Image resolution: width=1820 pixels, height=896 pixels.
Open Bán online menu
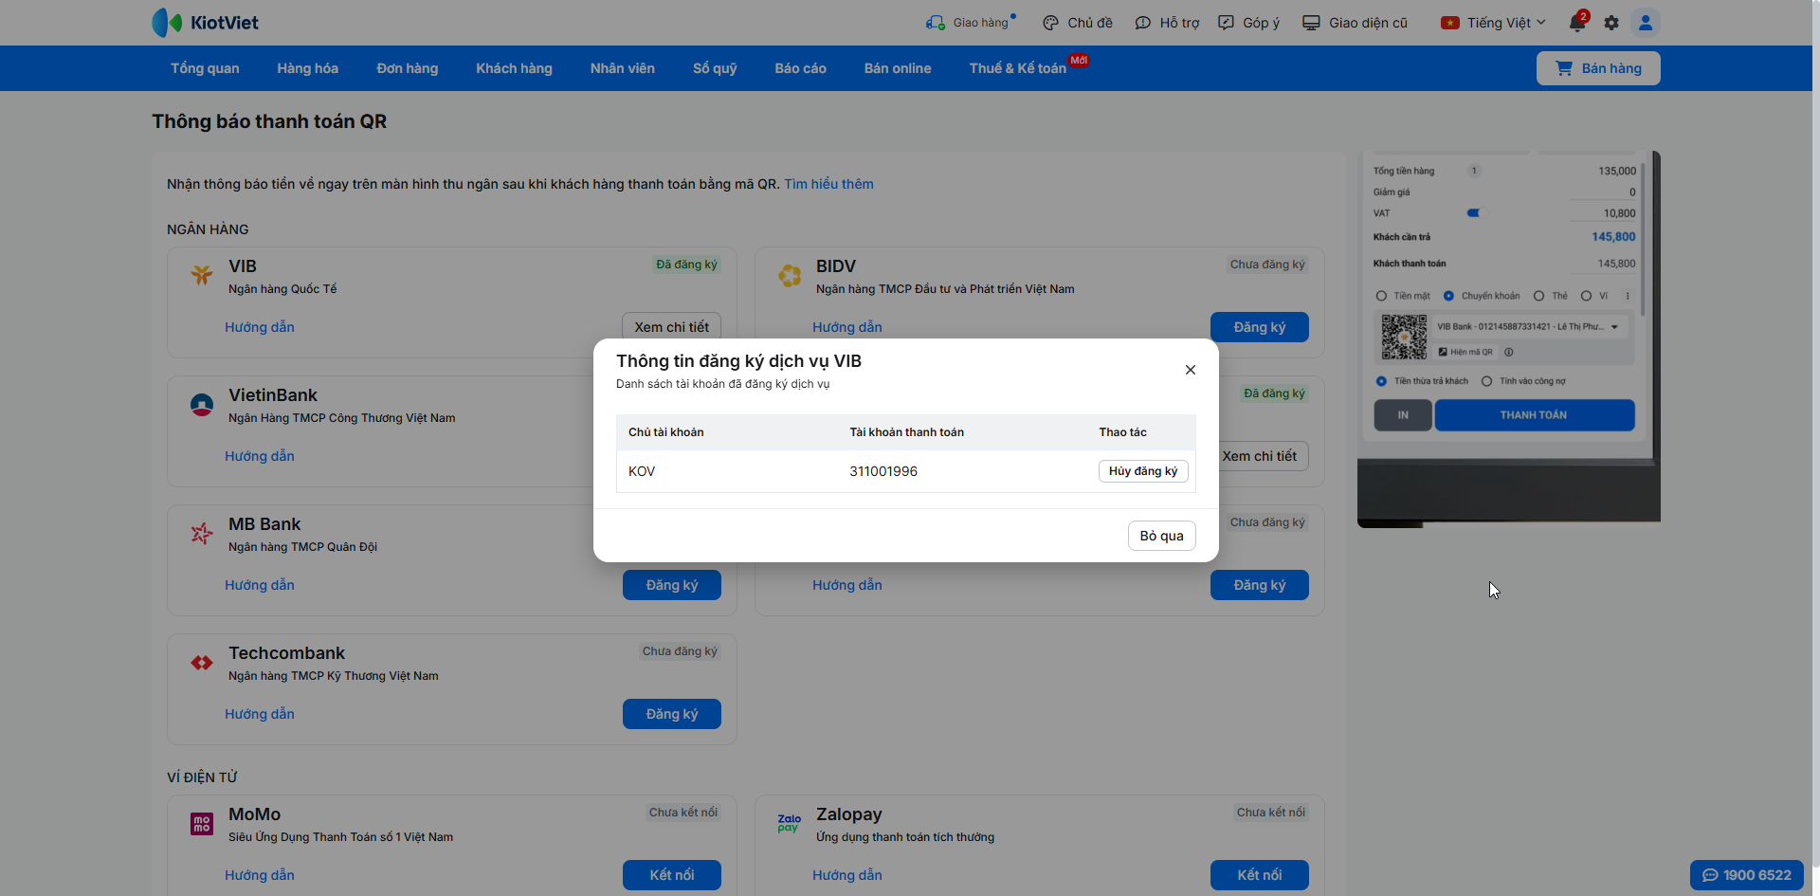point(898,68)
